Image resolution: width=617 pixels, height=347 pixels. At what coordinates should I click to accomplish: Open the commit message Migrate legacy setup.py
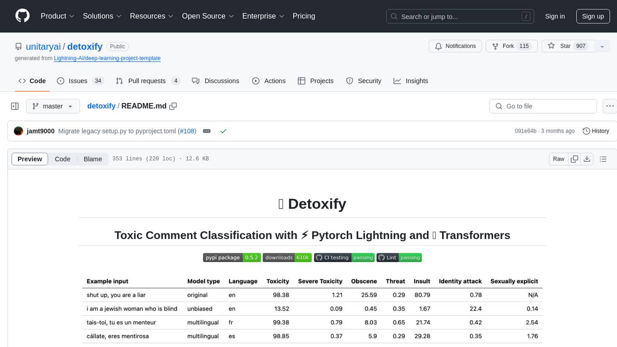[117, 131]
